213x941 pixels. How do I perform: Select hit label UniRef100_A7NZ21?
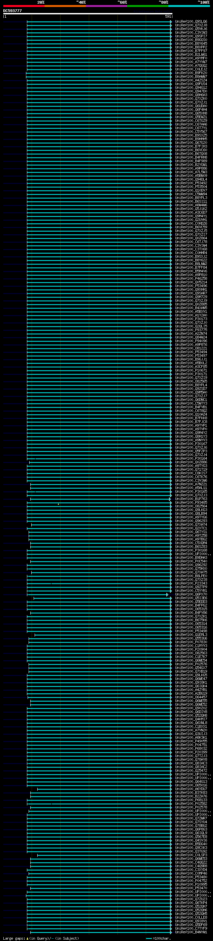[x=191, y=484]
